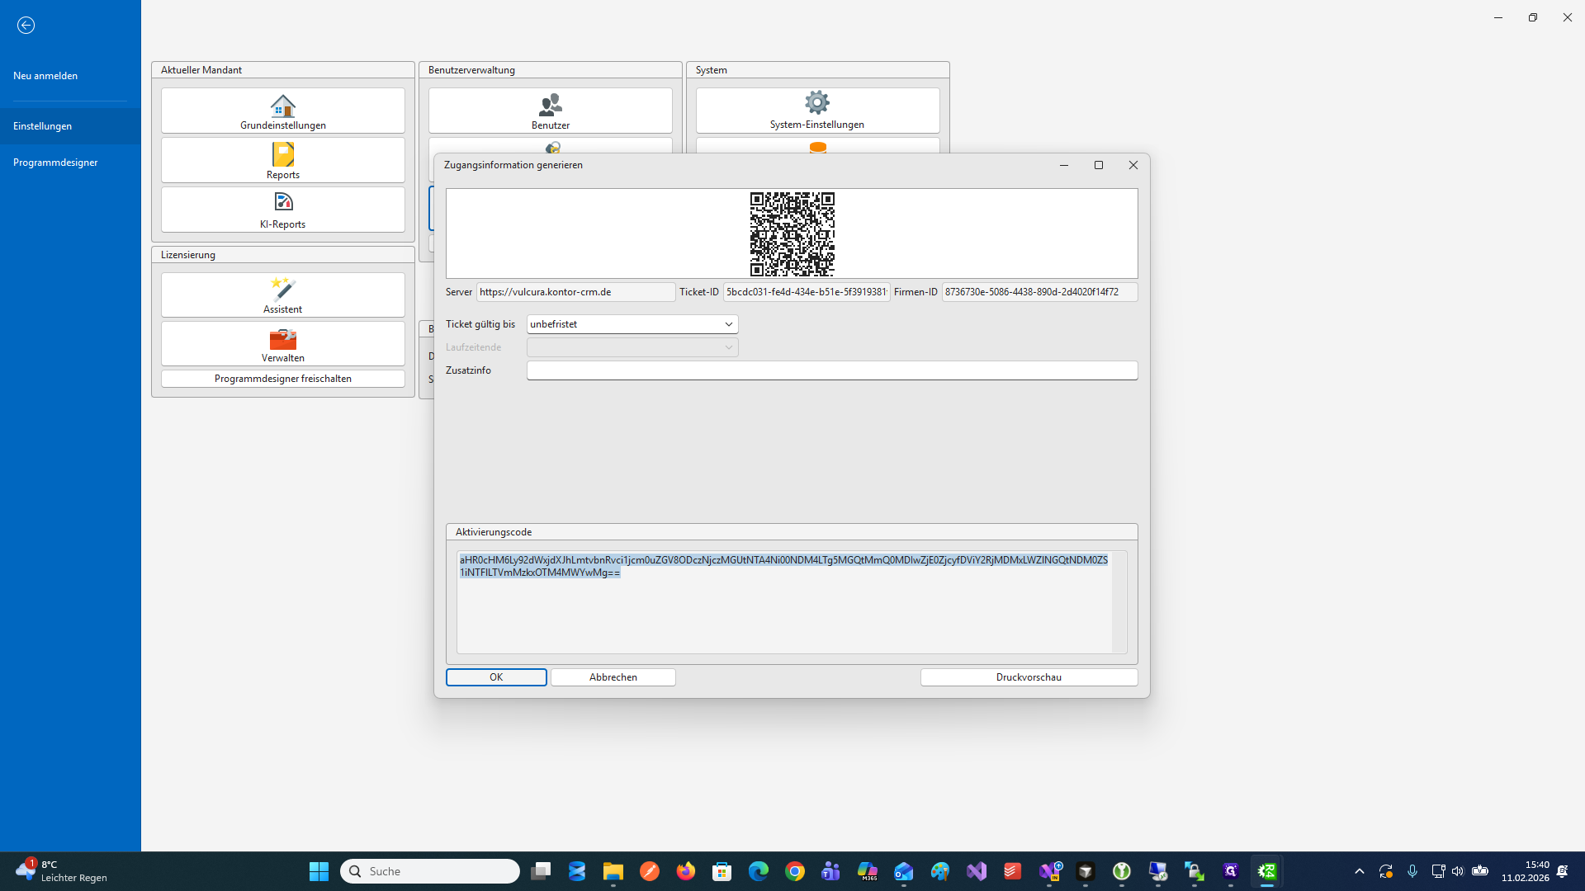Click the Aktivierungscode vertical scrollbar
Screen dimensions: 1585x891
click(1119, 602)
